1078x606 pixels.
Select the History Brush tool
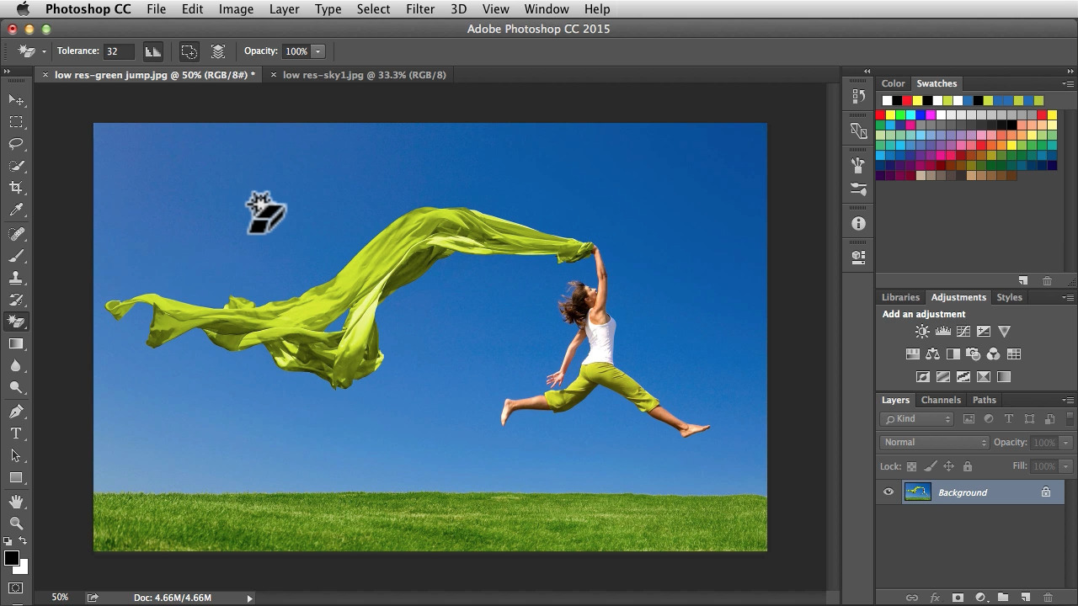(16, 299)
